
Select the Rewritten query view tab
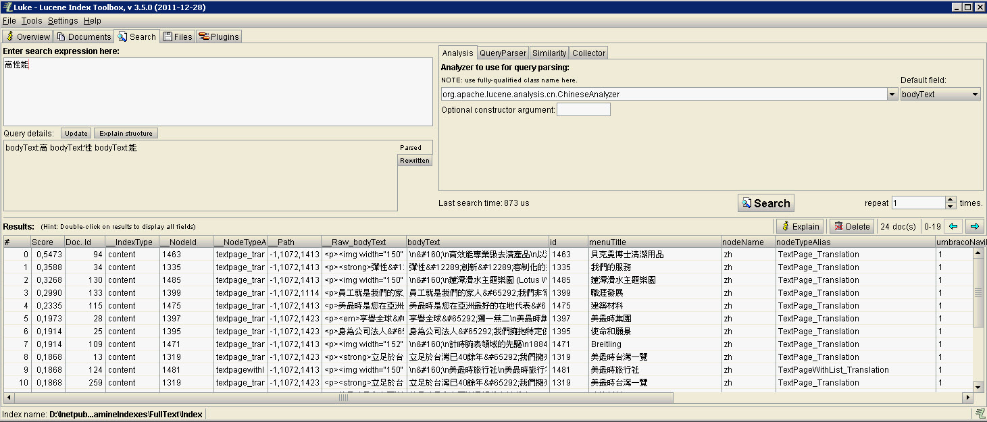(415, 160)
